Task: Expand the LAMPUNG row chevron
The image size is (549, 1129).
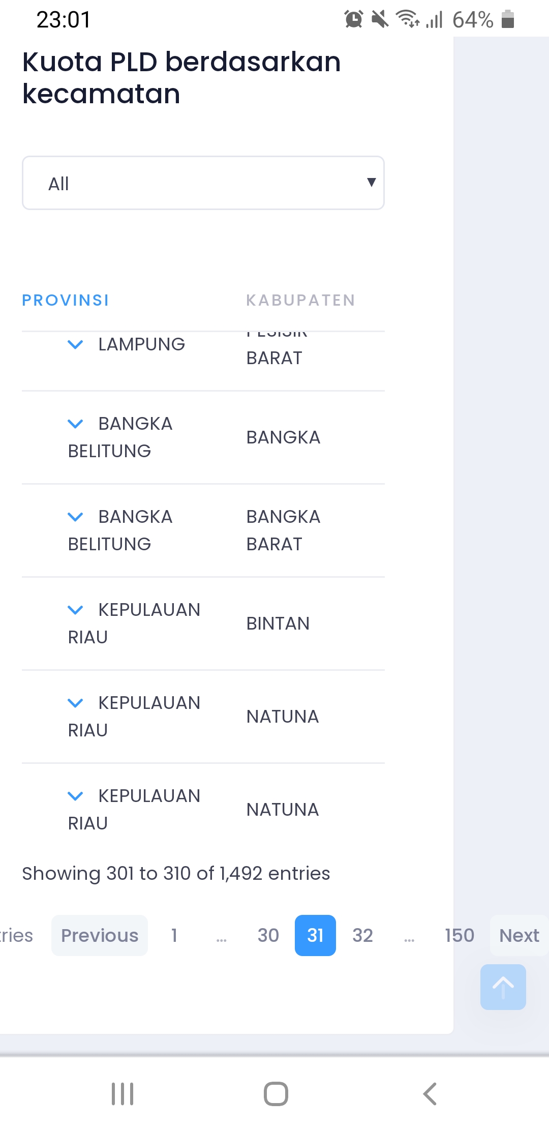Action: click(75, 345)
